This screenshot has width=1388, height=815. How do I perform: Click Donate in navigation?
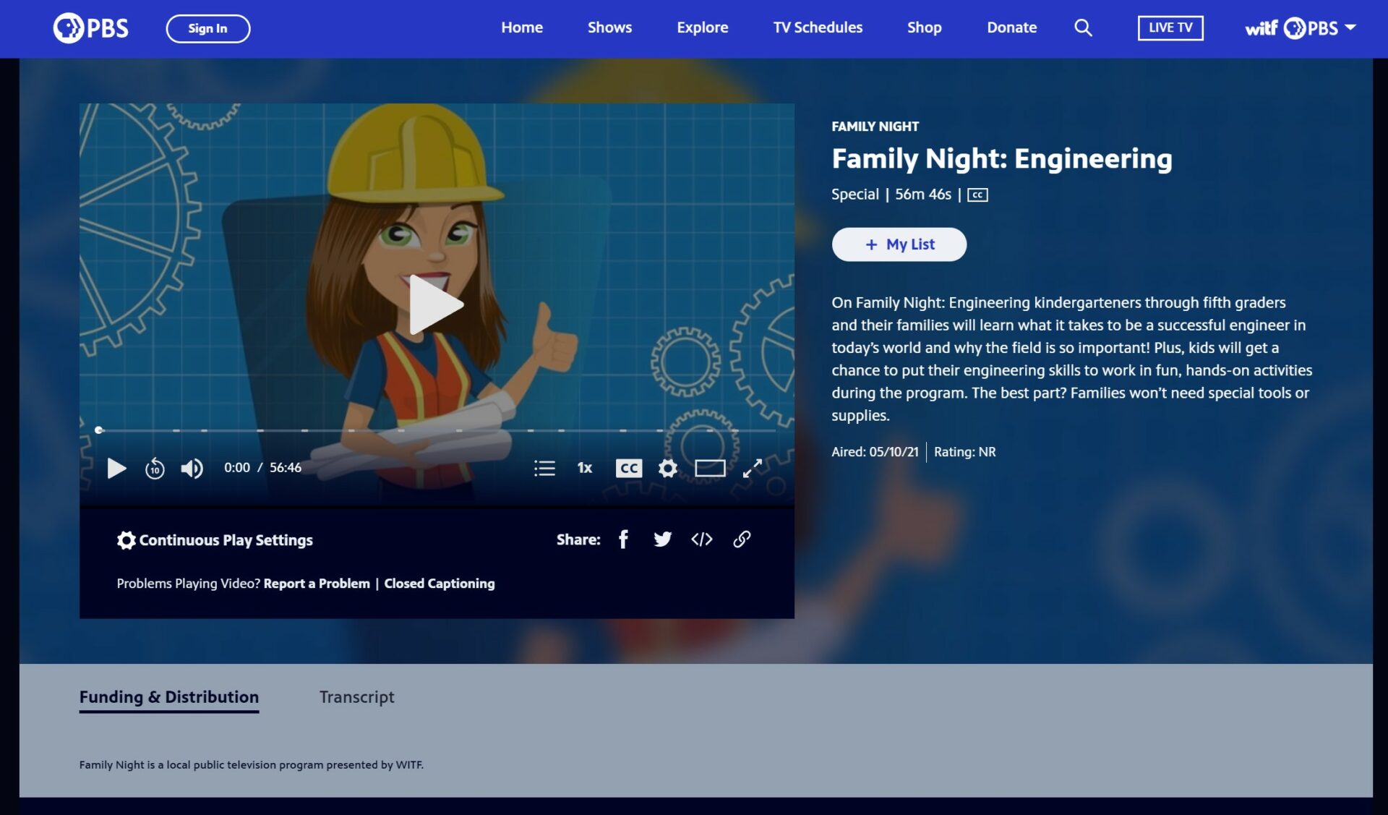click(1012, 28)
